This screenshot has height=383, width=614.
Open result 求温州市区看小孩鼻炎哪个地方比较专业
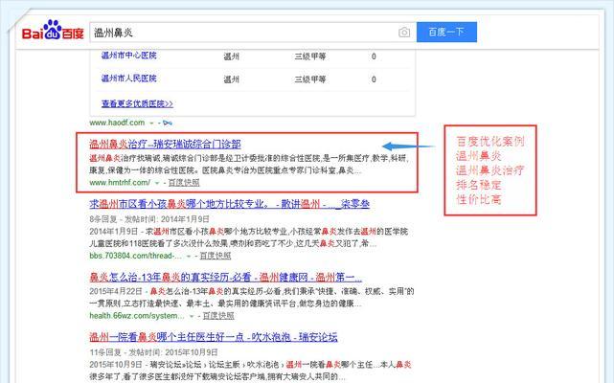coord(230,204)
